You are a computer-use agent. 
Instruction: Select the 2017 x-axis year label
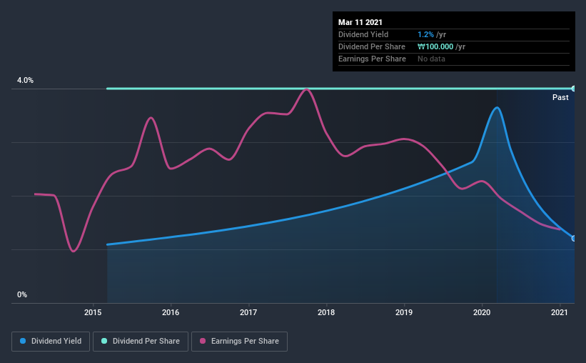(x=248, y=312)
